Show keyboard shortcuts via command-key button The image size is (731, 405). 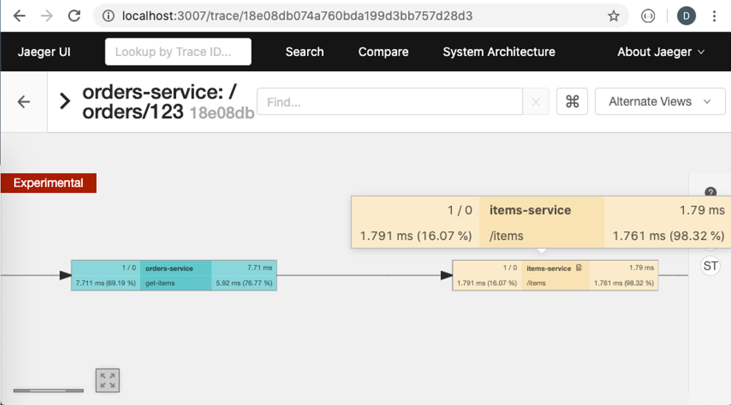572,102
